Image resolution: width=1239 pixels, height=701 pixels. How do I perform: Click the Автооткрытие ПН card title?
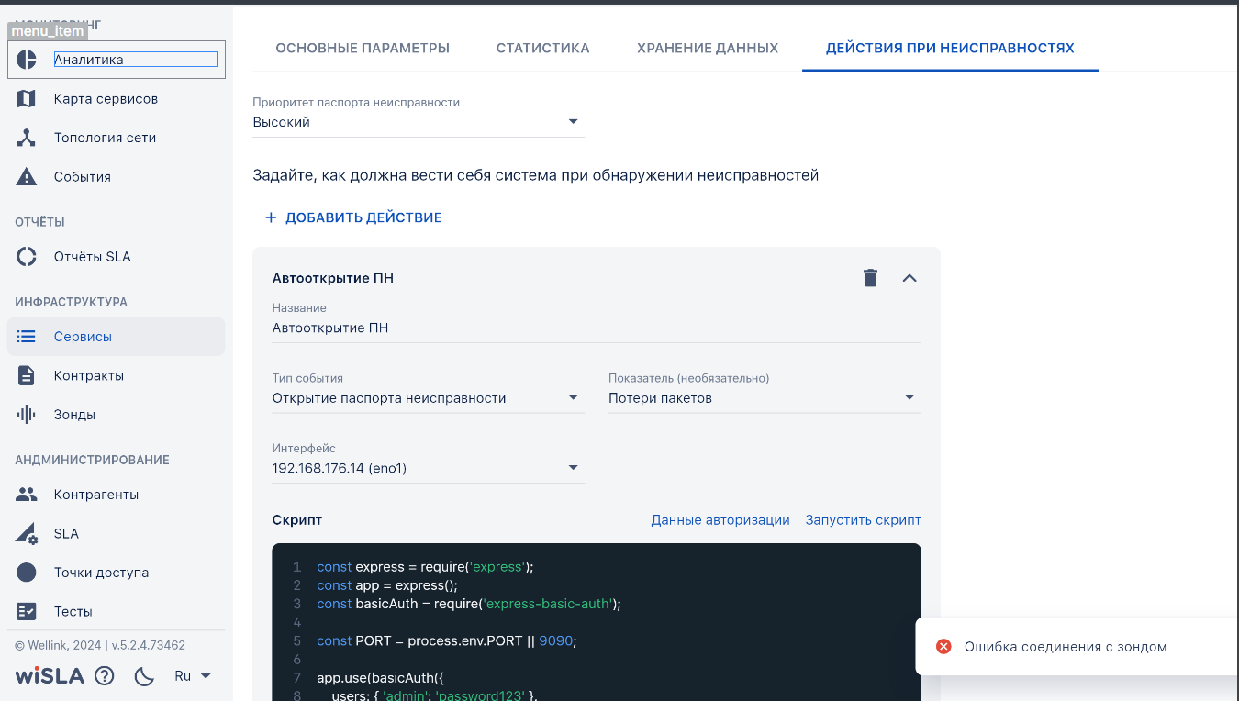tap(333, 278)
